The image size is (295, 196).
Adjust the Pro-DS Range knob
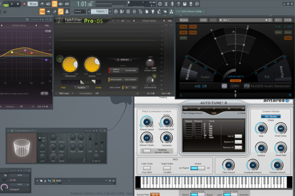pos(92,65)
